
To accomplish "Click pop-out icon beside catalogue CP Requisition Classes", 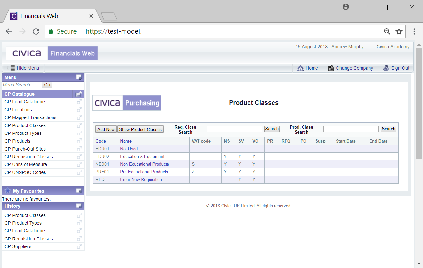I will pyautogui.click(x=79, y=157).
